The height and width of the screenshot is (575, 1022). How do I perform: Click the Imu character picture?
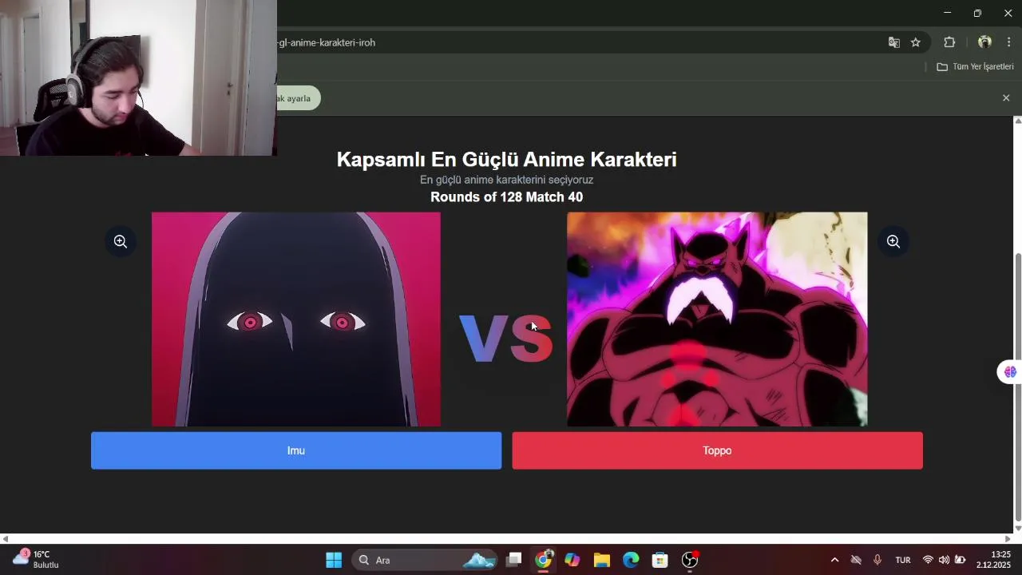(296, 319)
